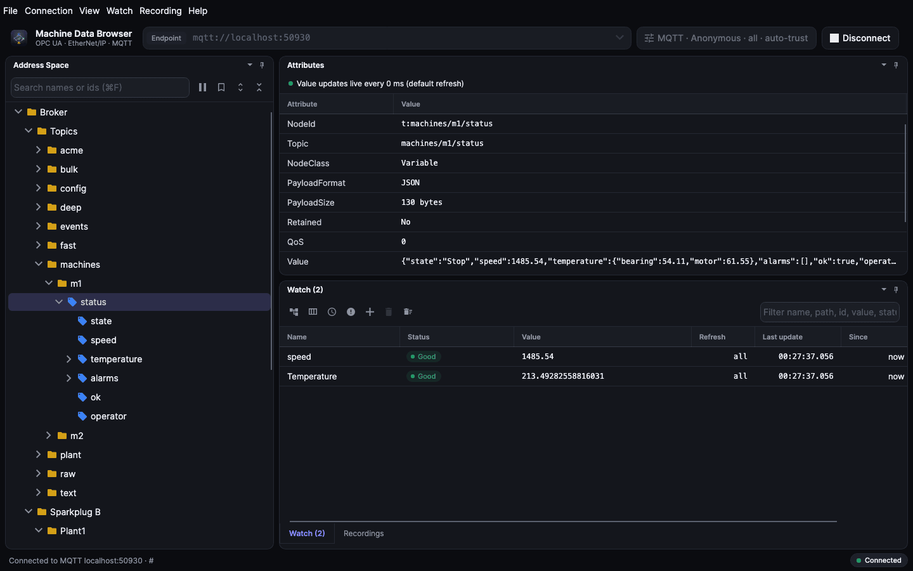
Task: Open Watch panel options dropdown
Action: [x=884, y=289]
